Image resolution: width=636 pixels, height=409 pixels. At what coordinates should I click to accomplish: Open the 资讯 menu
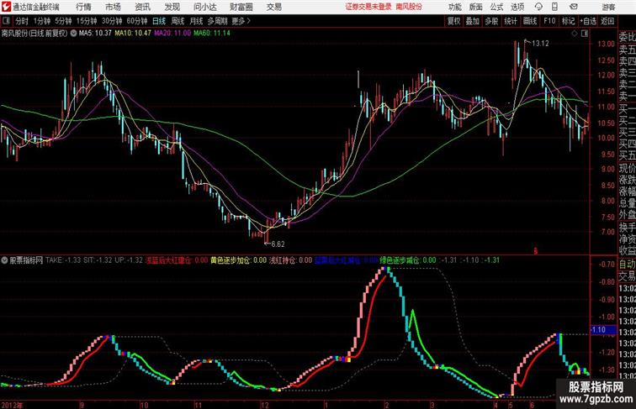click(x=143, y=7)
